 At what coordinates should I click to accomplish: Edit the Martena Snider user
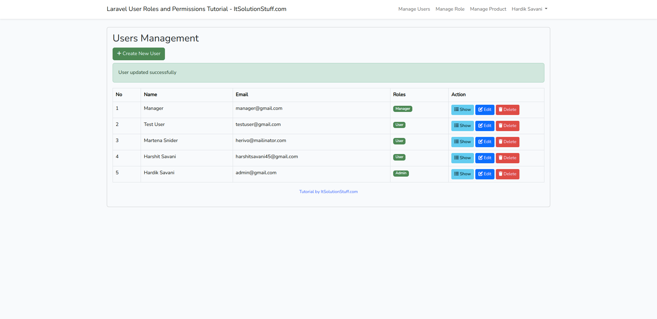[x=485, y=142]
